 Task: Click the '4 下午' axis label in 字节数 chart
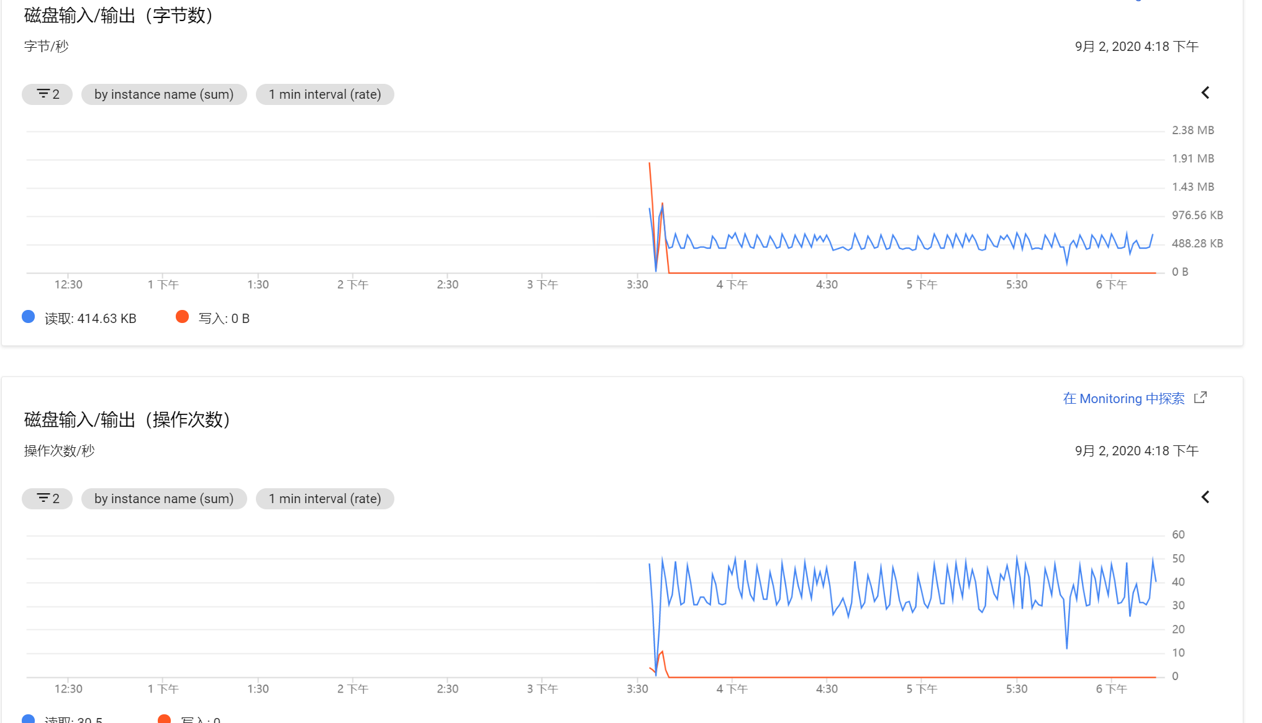pos(732,284)
